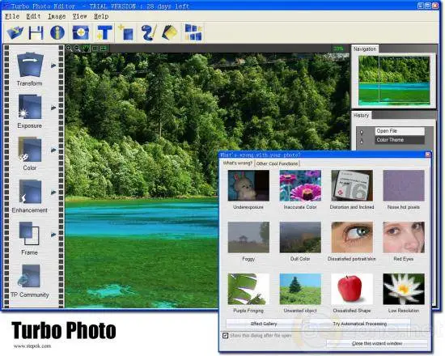
Task: Click the save floppy disk toolbar icon
Action: click(x=36, y=32)
